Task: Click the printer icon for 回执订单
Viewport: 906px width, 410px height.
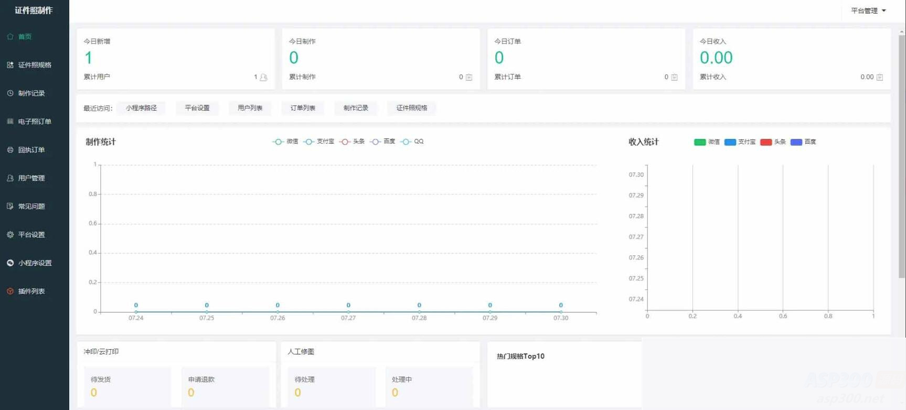Action: tap(10, 150)
